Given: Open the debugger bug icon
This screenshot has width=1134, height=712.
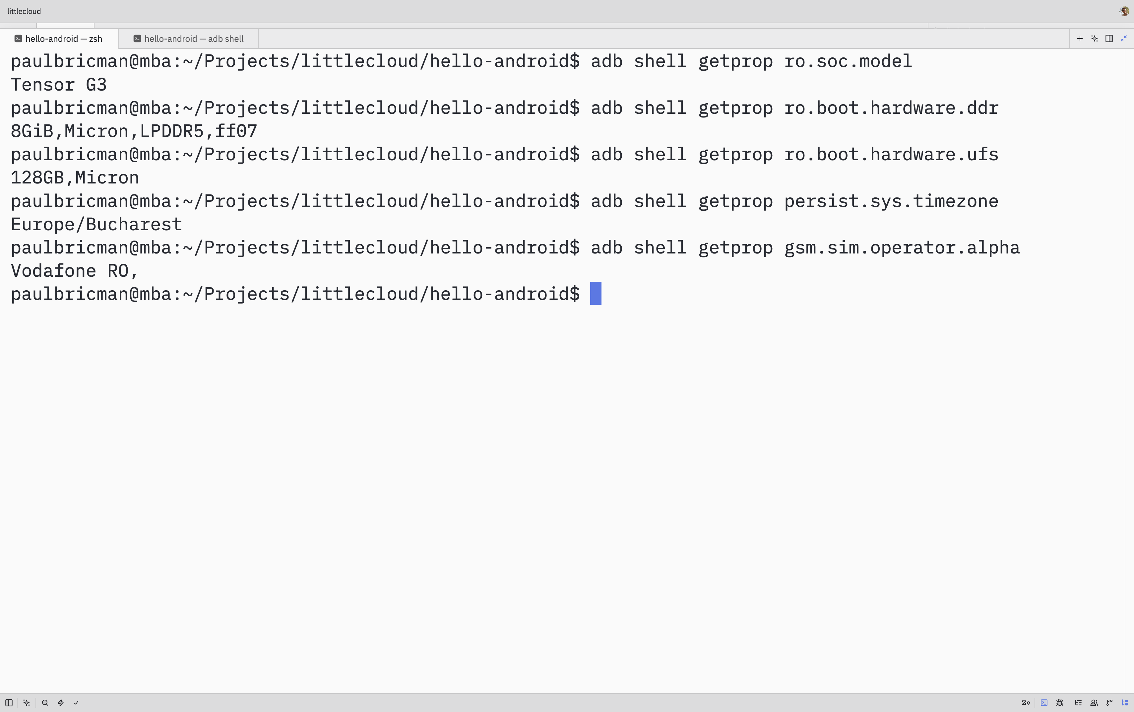Looking at the screenshot, I should tap(1060, 703).
